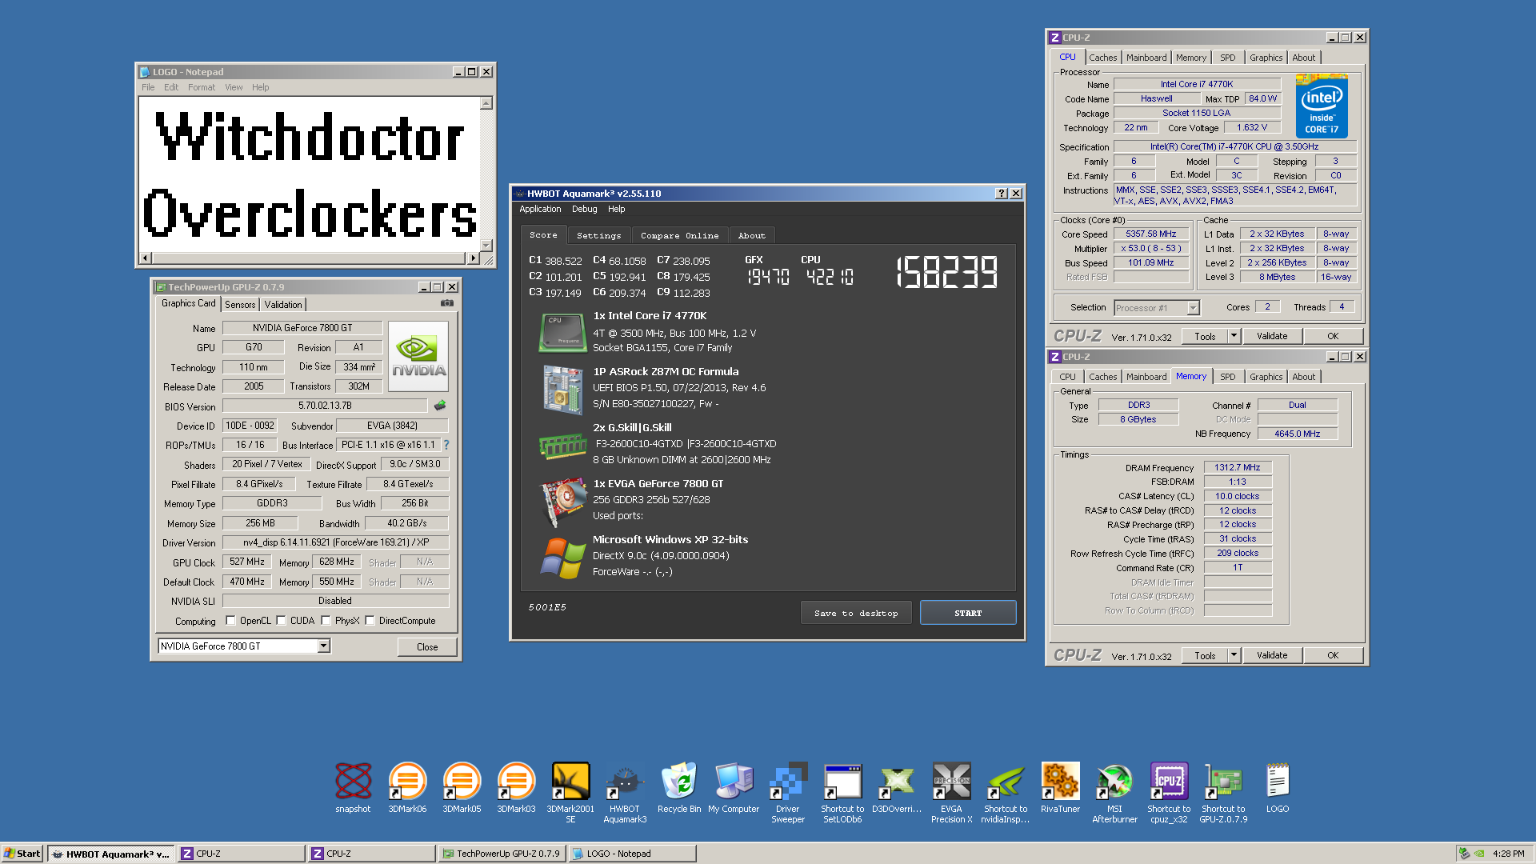Click the Aquamark help question mark icon

(x=1001, y=194)
